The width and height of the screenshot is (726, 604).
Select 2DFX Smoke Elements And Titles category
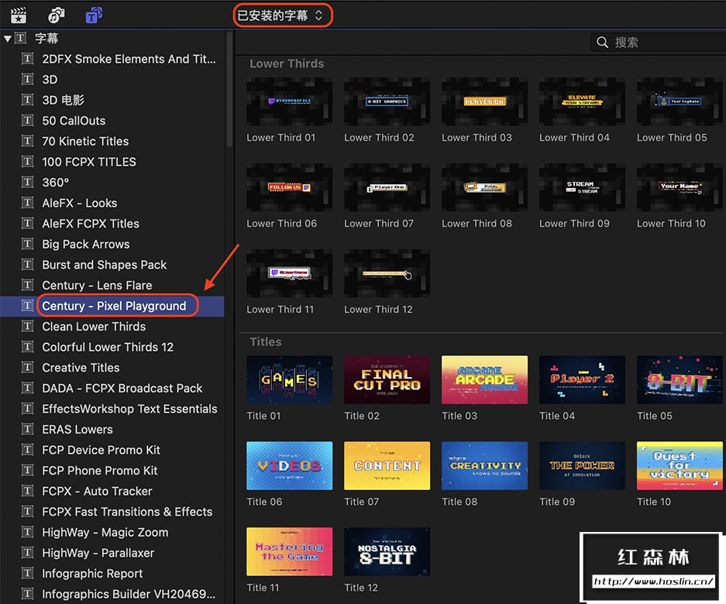click(x=112, y=59)
